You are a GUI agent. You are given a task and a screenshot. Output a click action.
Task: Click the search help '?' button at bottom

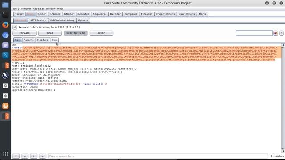pyautogui.click(x=16, y=156)
